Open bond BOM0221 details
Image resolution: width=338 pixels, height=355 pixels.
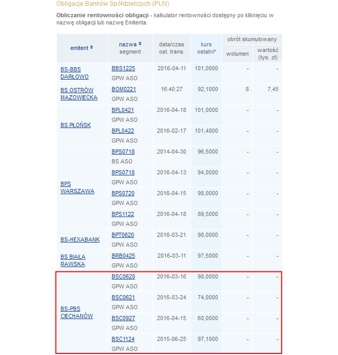pyautogui.click(x=124, y=89)
